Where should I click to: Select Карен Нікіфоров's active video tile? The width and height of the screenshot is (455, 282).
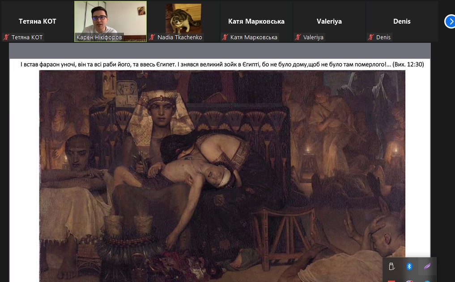click(x=111, y=21)
